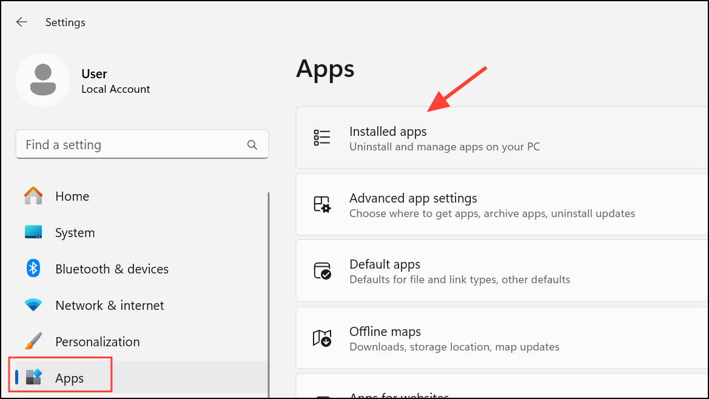Open Offline maps
This screenshot has width=709, height=399.
point(502,338)
